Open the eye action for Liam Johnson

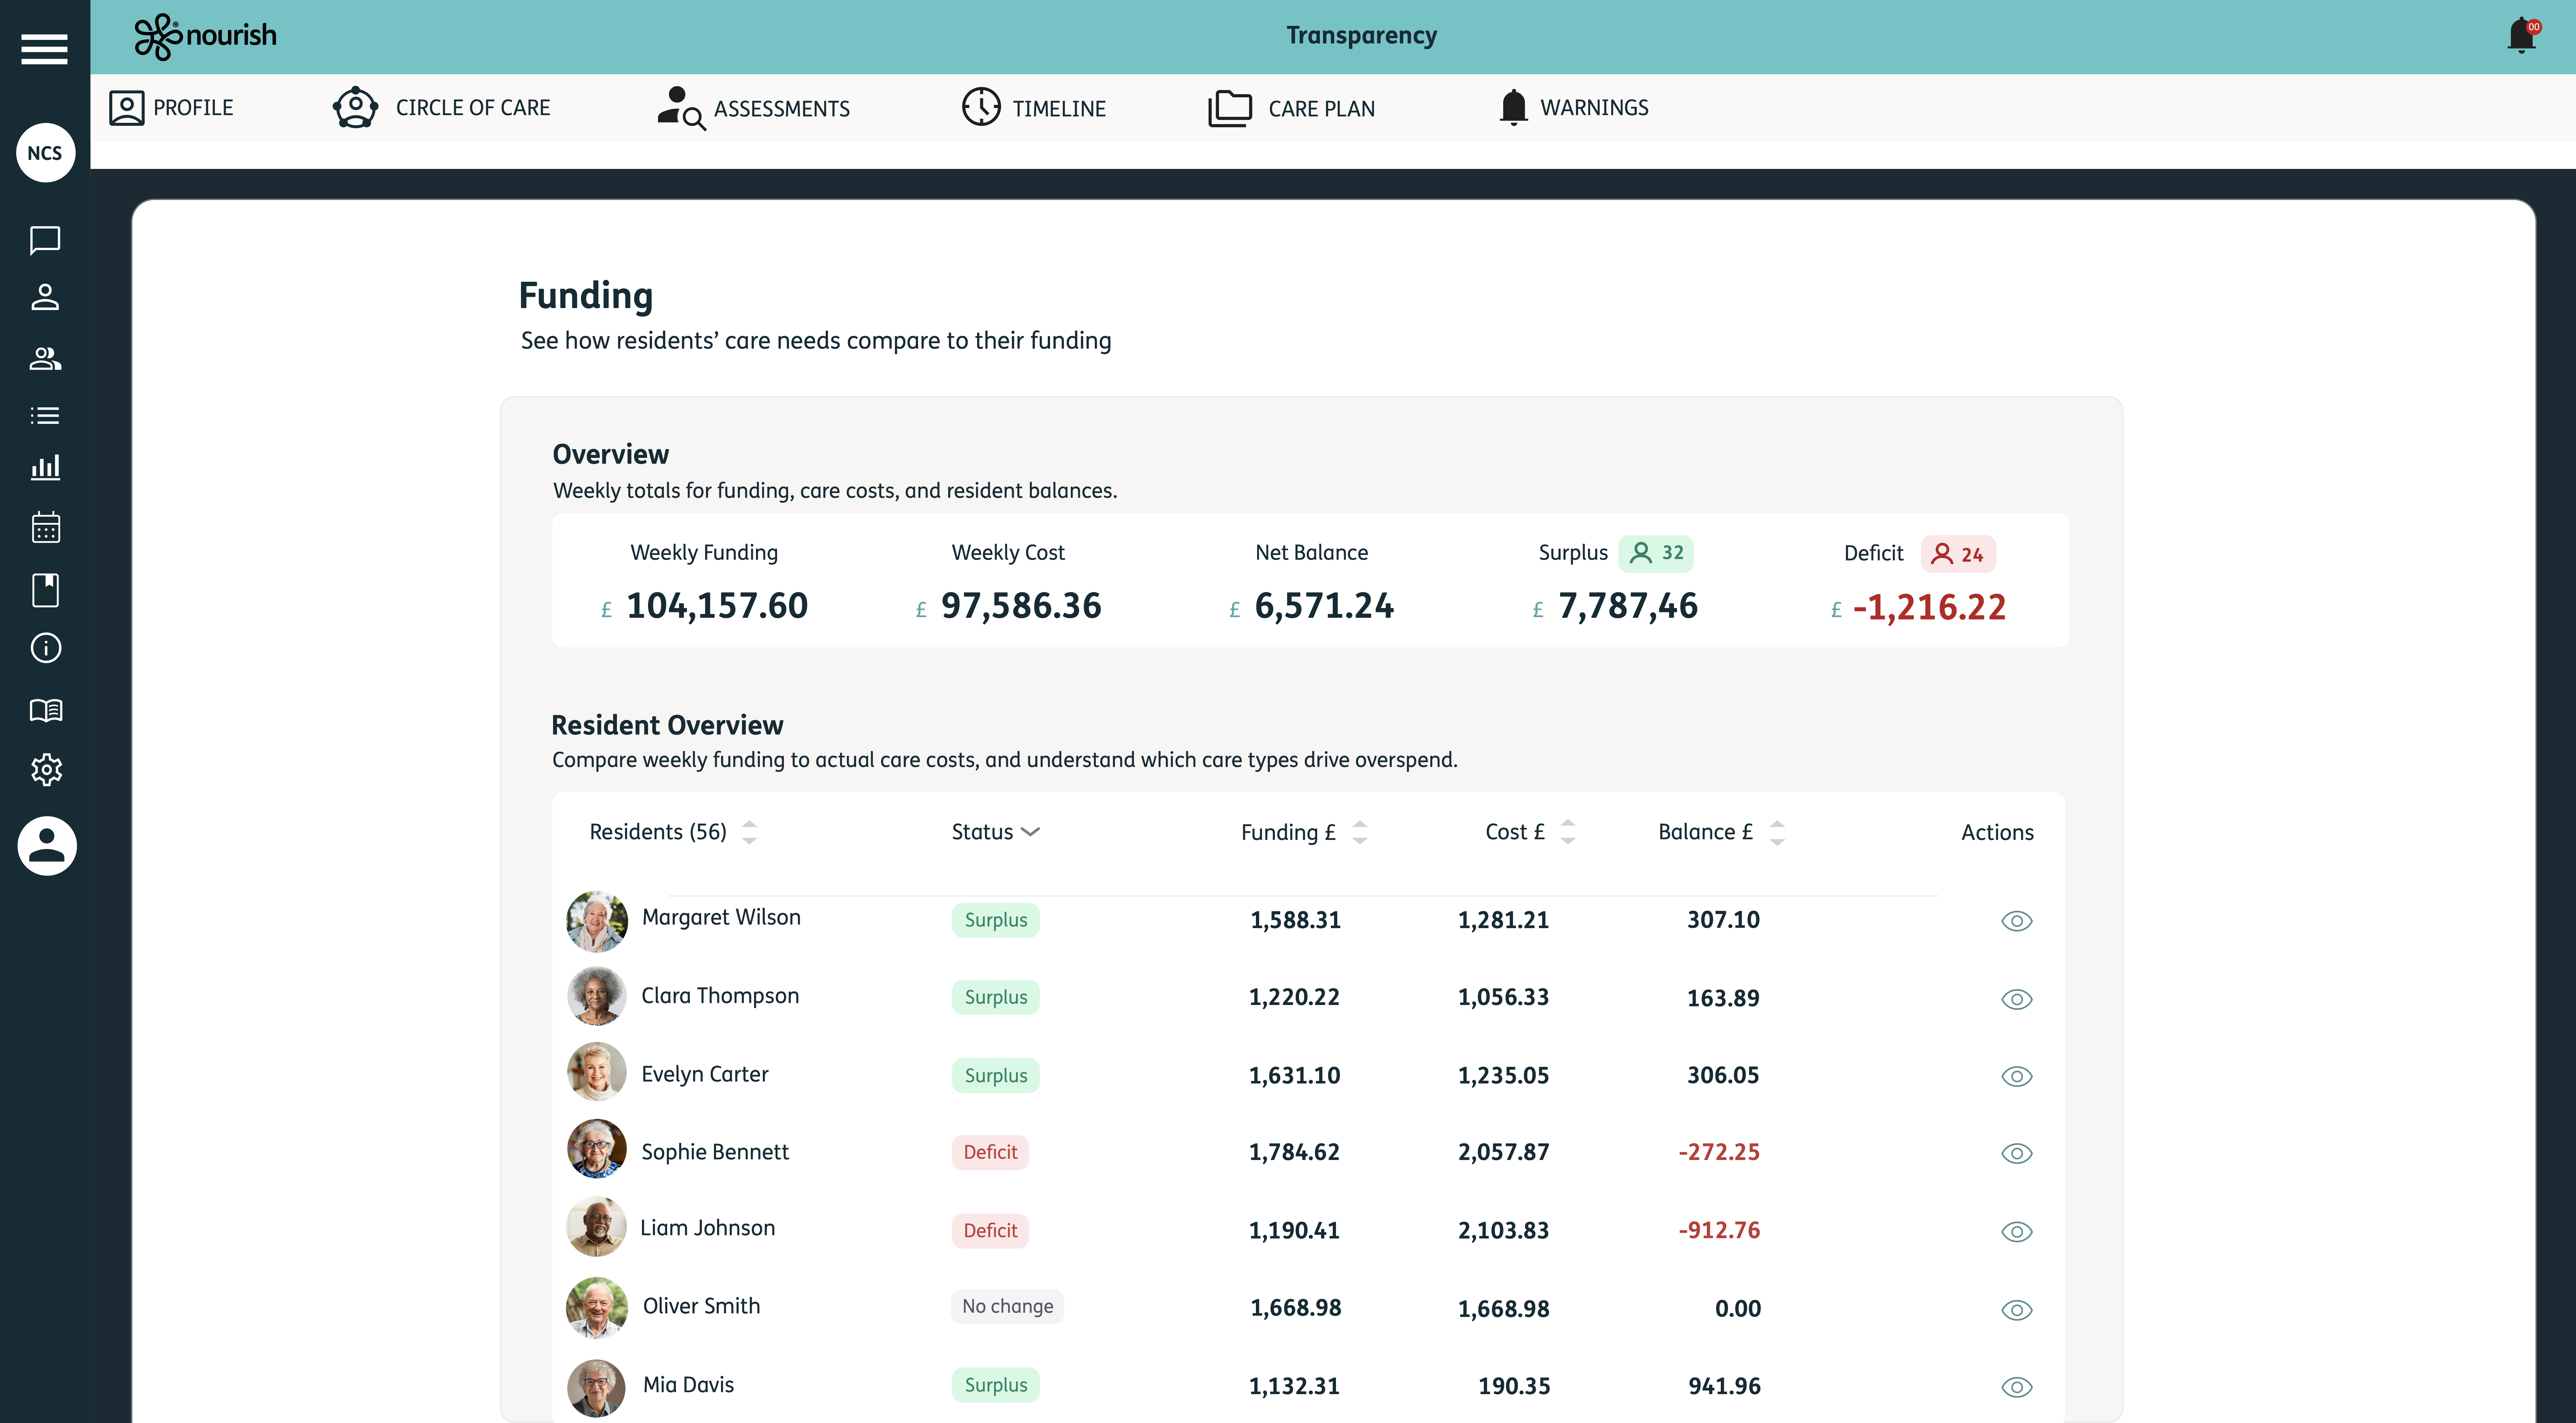click(2017, 1231)
